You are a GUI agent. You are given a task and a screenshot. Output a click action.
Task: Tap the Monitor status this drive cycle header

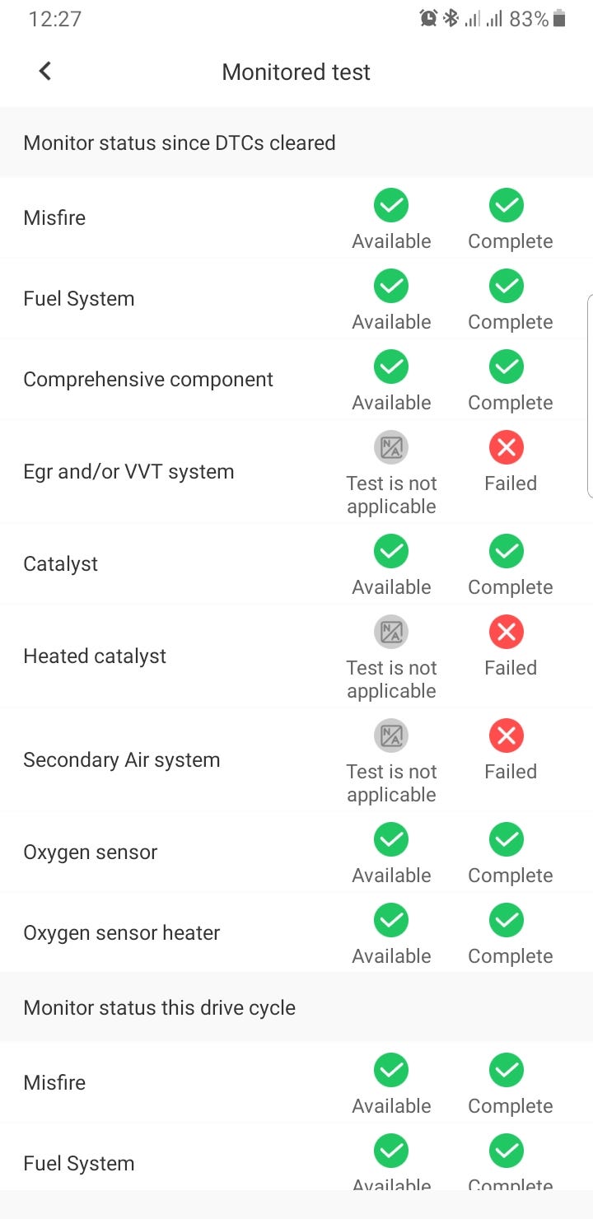pyautogui.click(x=160, y=1008)
